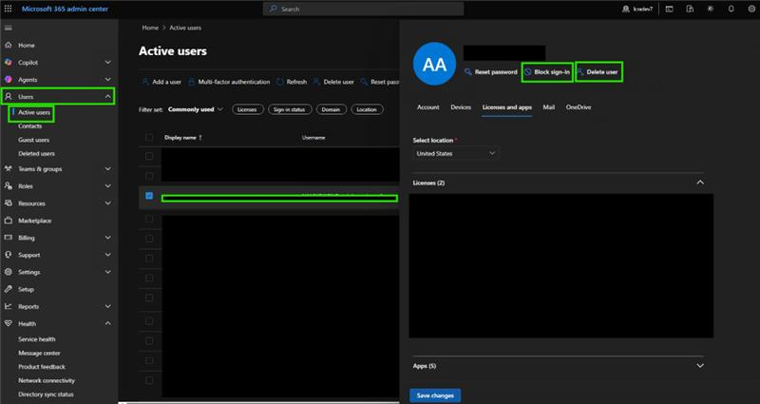Click the Sign-in status filter pill
760x404 pixels.
coord(290,109)
